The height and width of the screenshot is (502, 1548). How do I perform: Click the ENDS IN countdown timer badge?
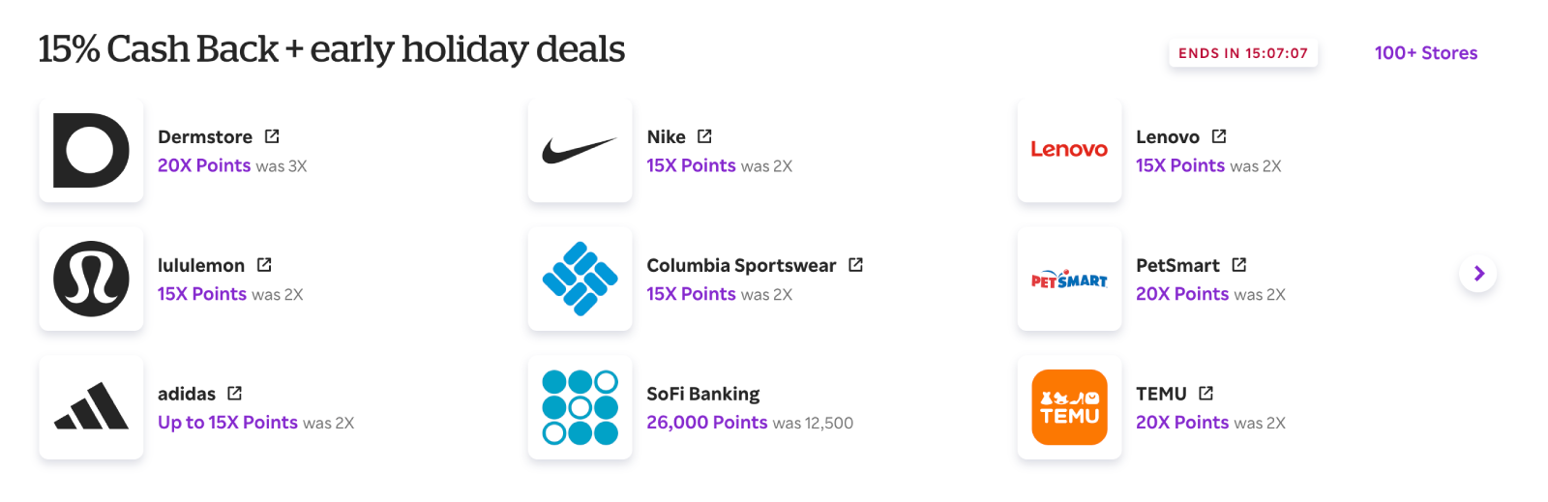tap(1242, 53)
